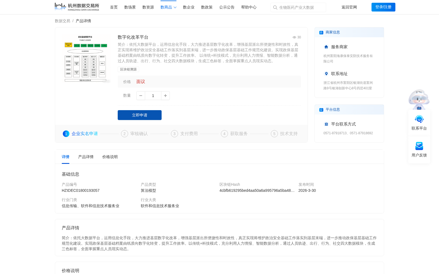Click the 返回官网 link

(x=349, y=7)
